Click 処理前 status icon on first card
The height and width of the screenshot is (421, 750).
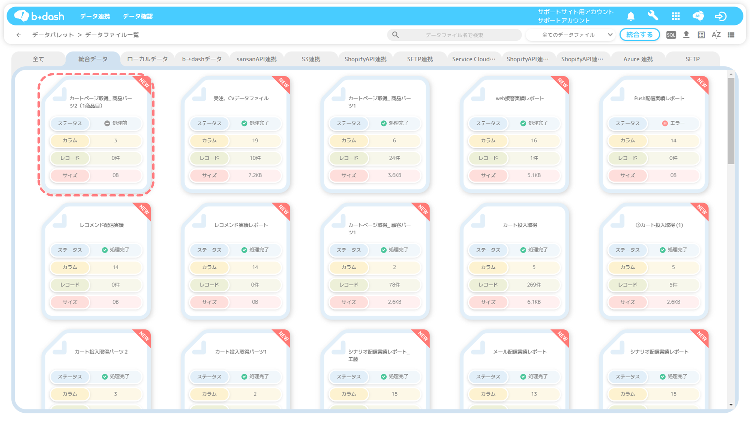tap(107, 123)
